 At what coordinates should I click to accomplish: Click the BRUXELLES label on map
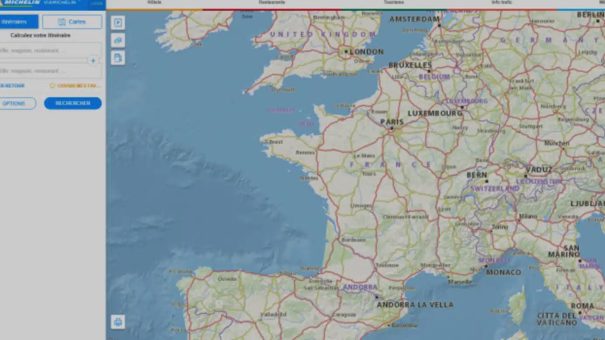point(410,65)
